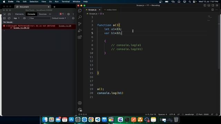Change encoding via UTF-8 status item

(x=172, y=114)
